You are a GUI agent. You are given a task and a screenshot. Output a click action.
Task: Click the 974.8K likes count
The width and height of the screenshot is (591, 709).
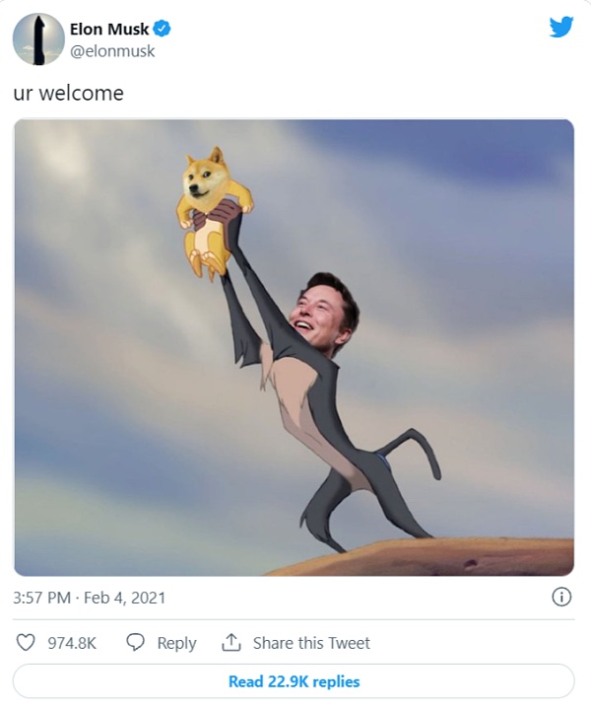click(72, 643)
